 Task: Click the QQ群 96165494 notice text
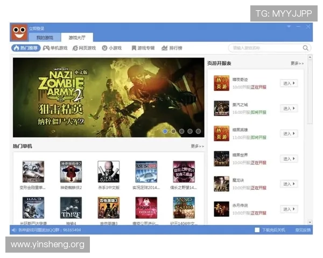coord(50,230)
